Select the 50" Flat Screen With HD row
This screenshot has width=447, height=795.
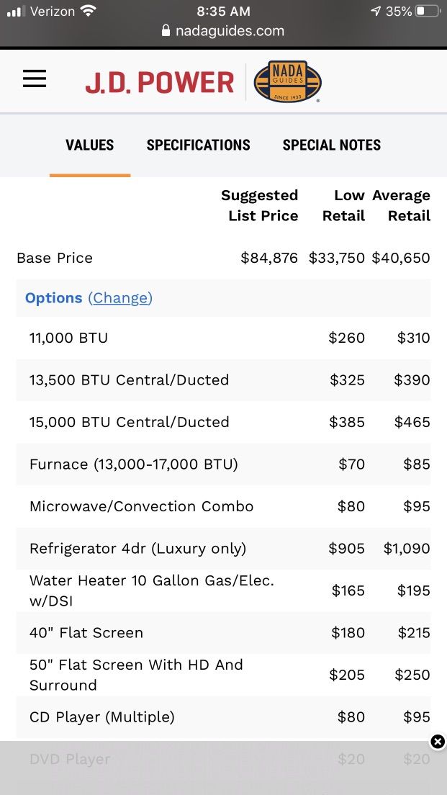[223, 675]
